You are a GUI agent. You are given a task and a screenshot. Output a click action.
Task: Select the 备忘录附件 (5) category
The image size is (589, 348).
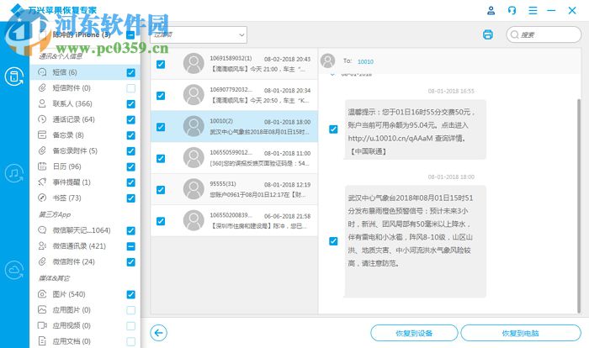click(x=85, y=150)
